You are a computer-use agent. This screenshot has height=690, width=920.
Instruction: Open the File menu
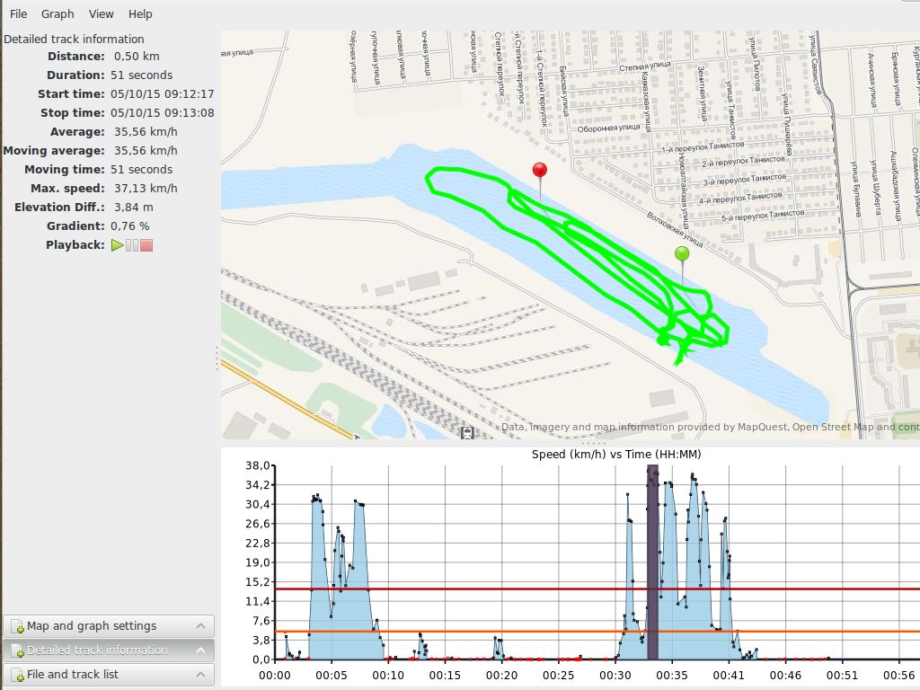click(18, 14)
